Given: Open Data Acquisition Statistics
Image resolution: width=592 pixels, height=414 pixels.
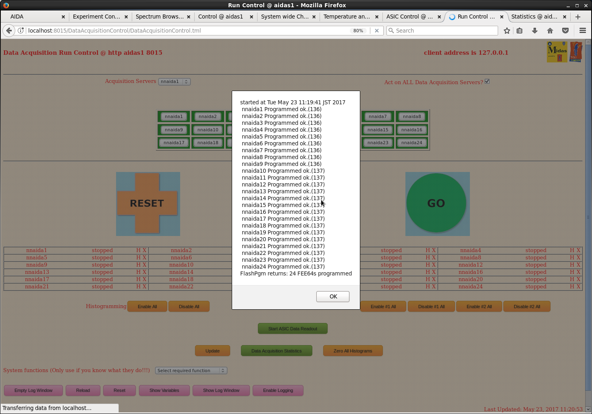Looking at the screenshot, I should [276, 351].
